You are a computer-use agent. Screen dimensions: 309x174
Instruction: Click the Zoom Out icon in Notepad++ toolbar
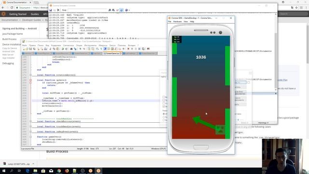pos(84,49)
